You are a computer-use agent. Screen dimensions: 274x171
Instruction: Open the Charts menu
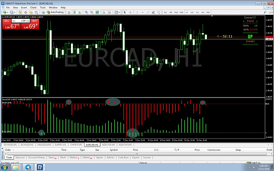pos(33,7)
